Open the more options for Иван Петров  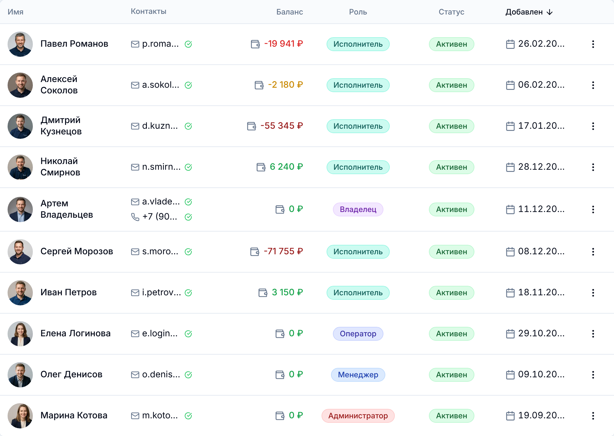coord(593,293)
